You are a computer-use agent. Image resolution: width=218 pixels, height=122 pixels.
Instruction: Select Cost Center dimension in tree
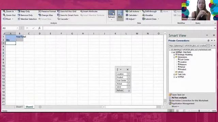(x=184, y=60)
